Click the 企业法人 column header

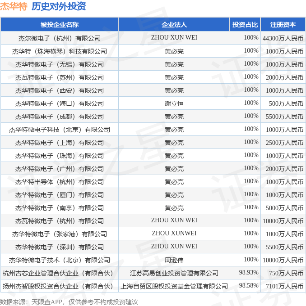pos(174,25)
